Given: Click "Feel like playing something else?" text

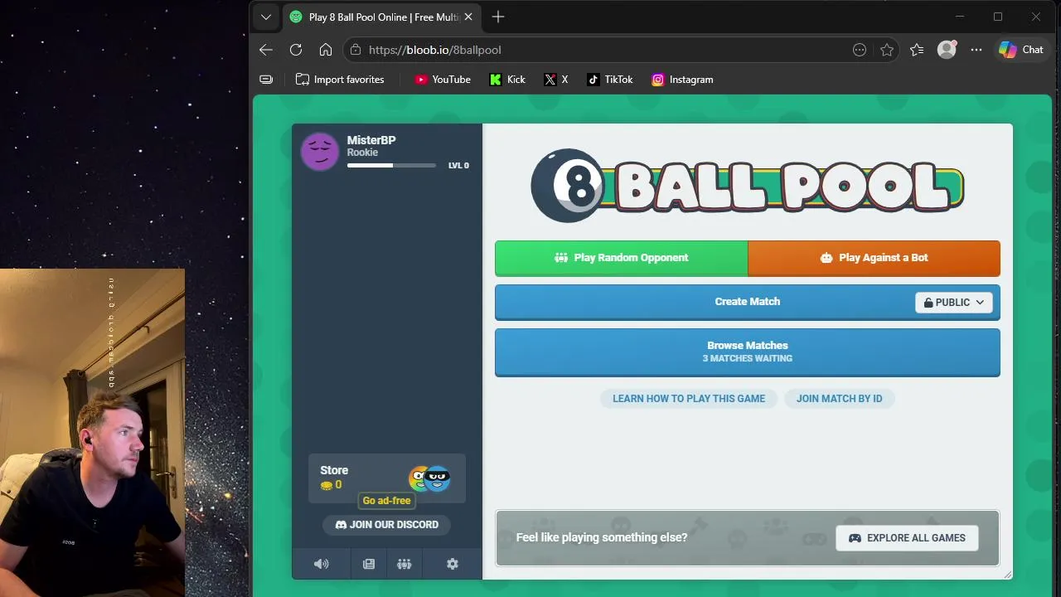Looking at the screenshot, I should pos(602,538).
